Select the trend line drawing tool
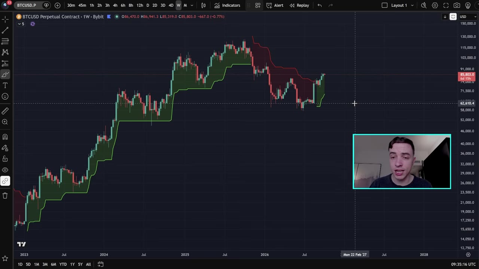This screenshot has height=269, width=479. coord(5,30)
